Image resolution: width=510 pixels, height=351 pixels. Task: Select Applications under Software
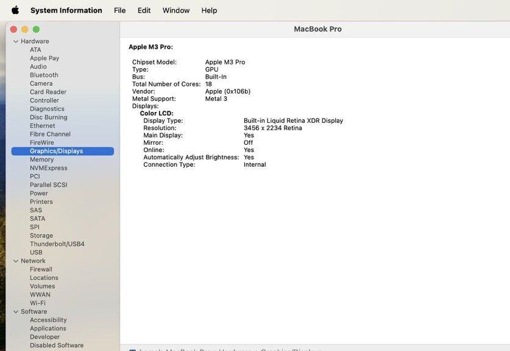pos(48,328)
